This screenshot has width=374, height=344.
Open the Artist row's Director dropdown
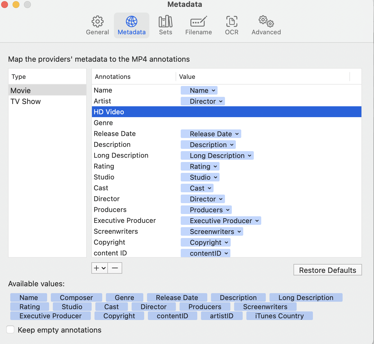point(221,101)
